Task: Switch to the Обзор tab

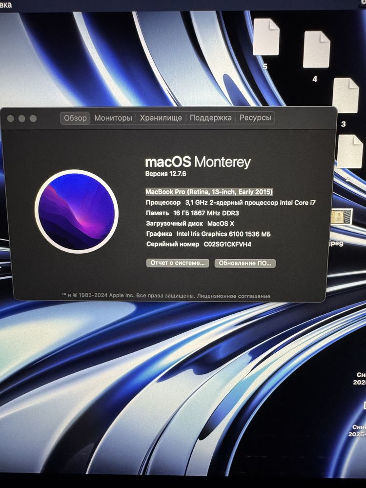Action: point(75,118)
